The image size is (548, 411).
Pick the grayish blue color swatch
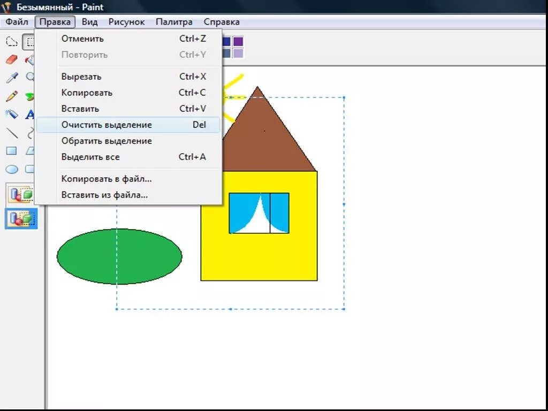pos(226,53)
